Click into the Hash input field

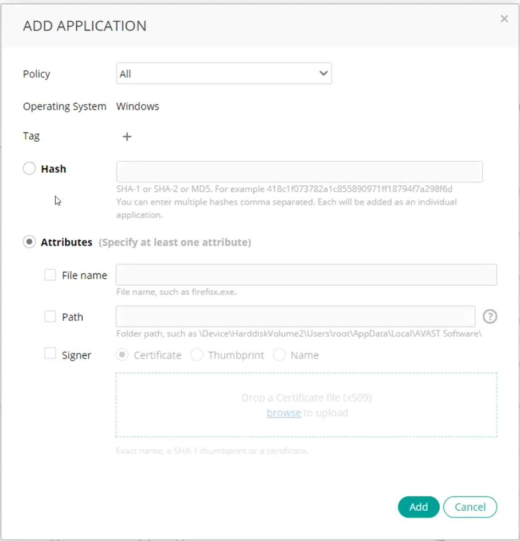click(299, 172)
